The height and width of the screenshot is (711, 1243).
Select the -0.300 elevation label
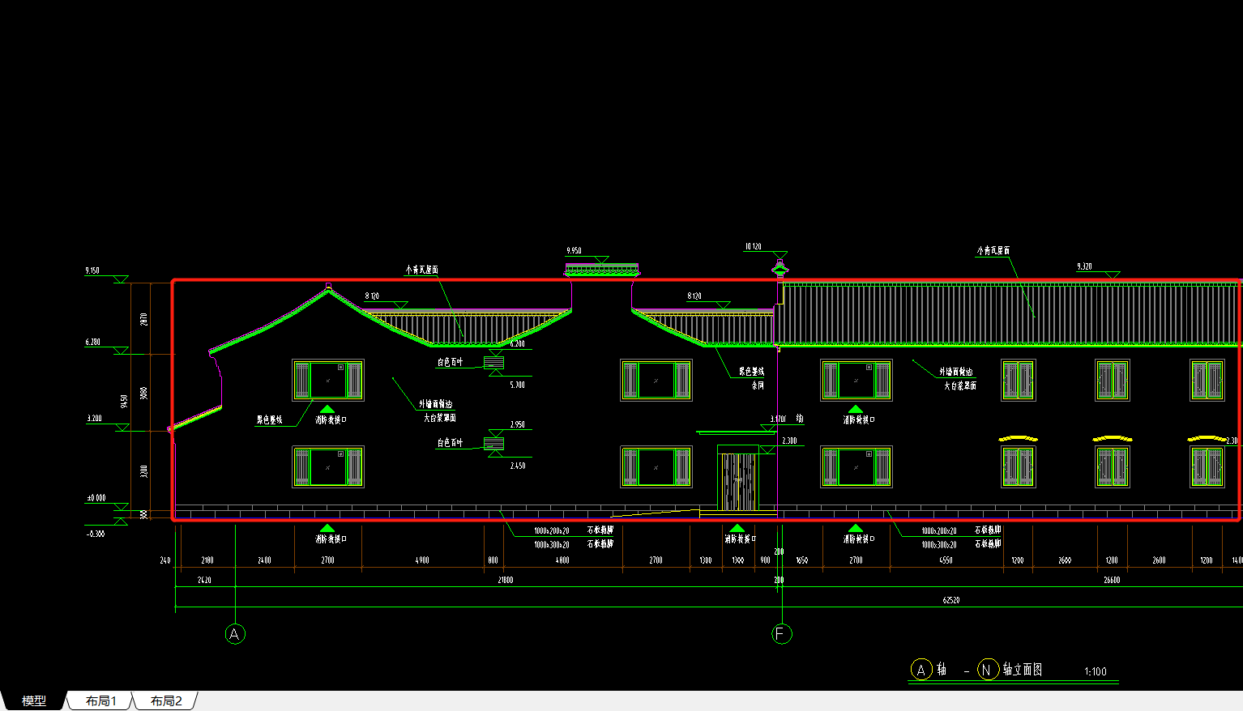(x=95, y=534)
